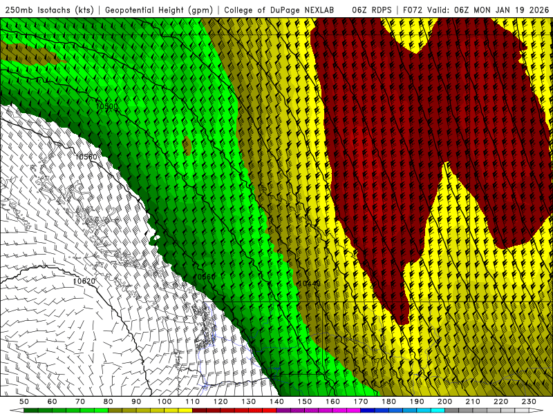Screen dimensions: 553x414
Task: Click the '06Z RDPS' model run label
Action: pyautogui.click(x=372, y=10)
